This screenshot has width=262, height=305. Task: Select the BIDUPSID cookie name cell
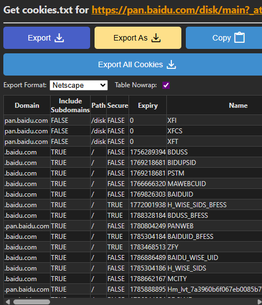click(x=214, y=163)
